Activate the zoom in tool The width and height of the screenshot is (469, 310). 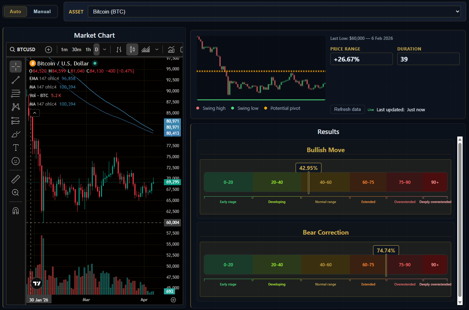[x=16, y=192]
